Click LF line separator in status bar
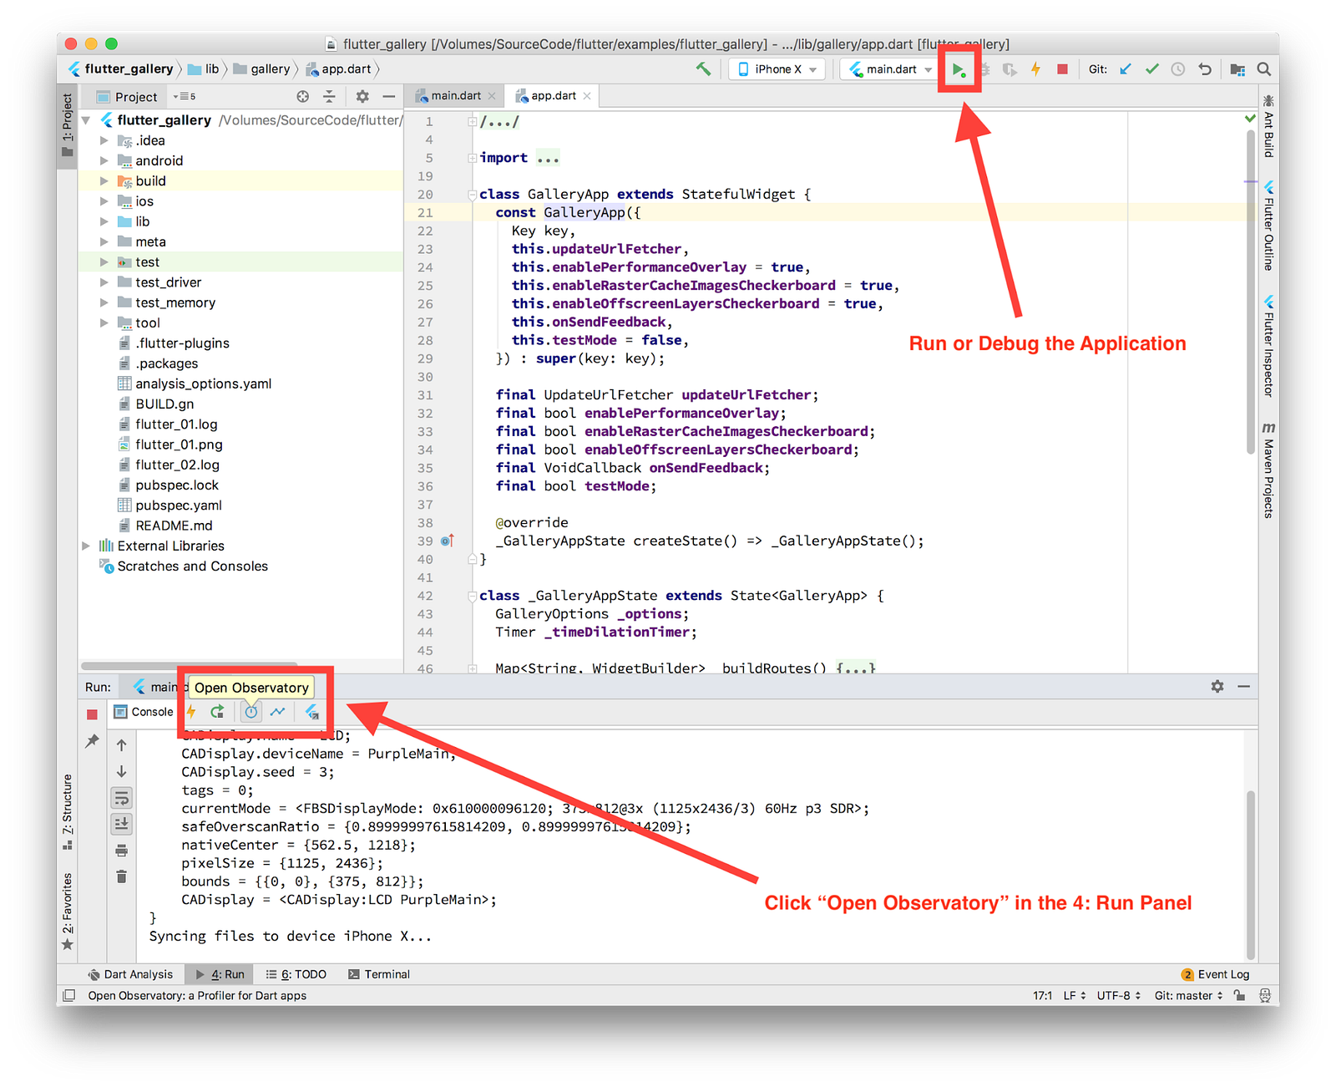Viewport: 1336px width, 1087px height. point(1074,996)
